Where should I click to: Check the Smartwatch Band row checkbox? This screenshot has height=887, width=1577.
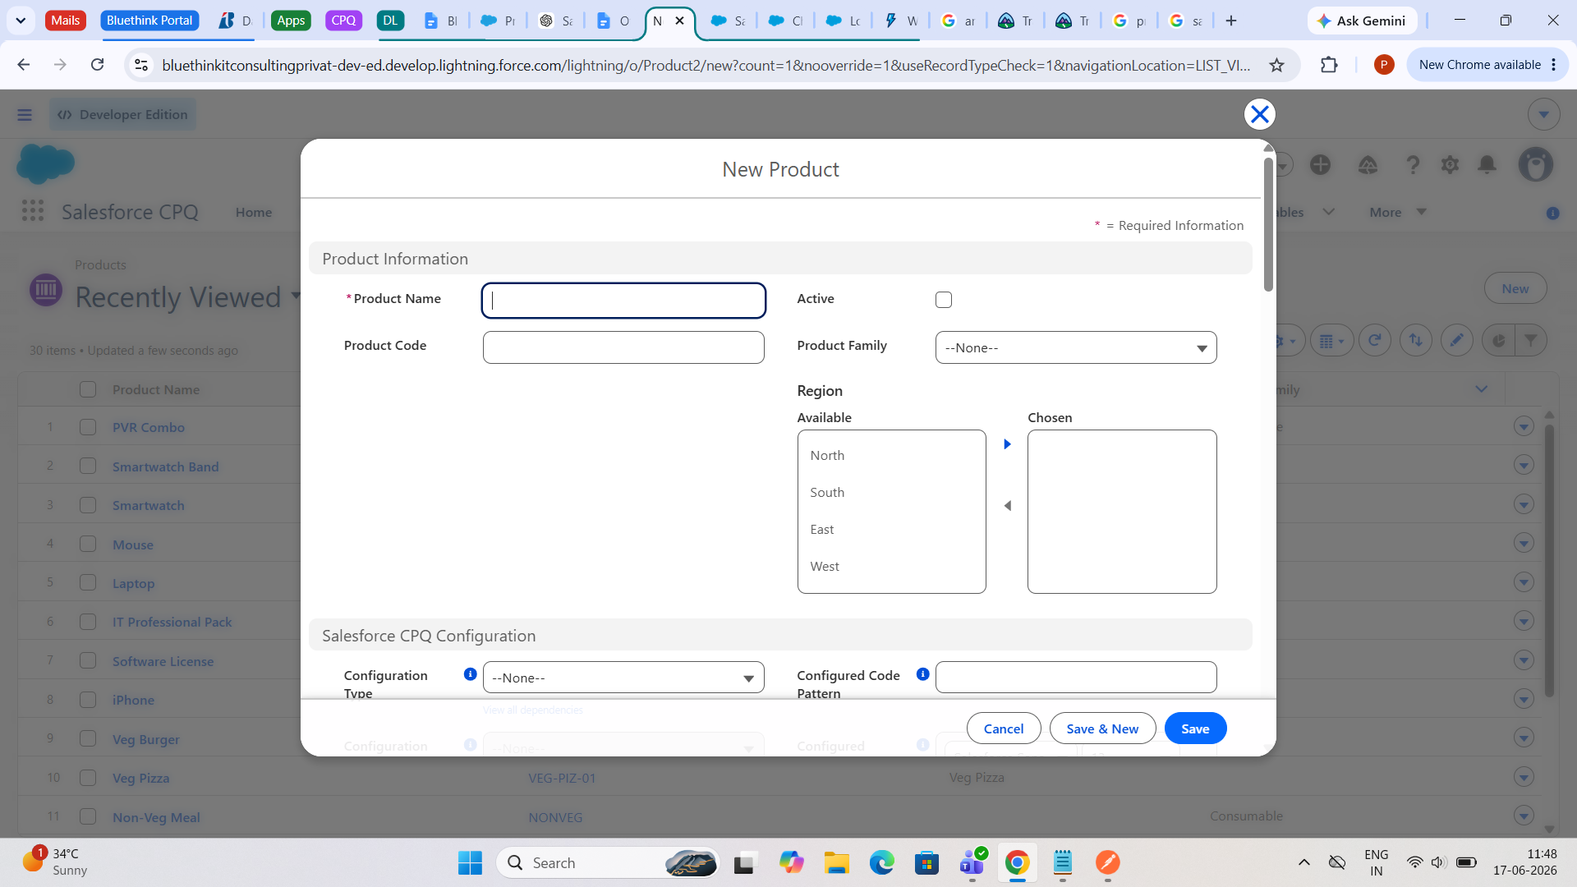point(88,466)
